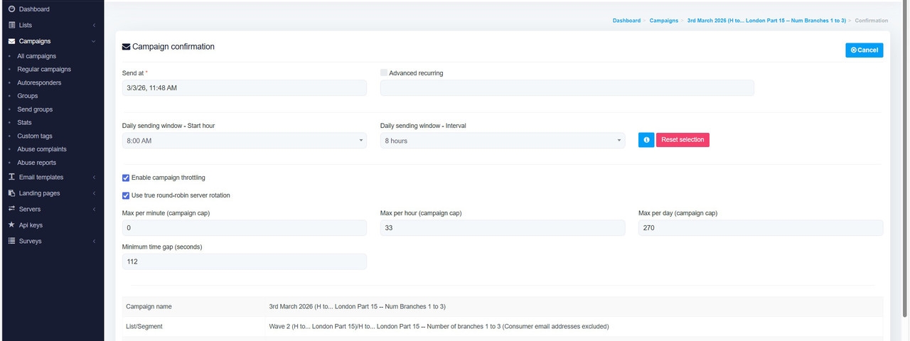This screenshot has width=910, height=341.
Task: Expand the Surveys submenu chevron
Action: [94, 241]
